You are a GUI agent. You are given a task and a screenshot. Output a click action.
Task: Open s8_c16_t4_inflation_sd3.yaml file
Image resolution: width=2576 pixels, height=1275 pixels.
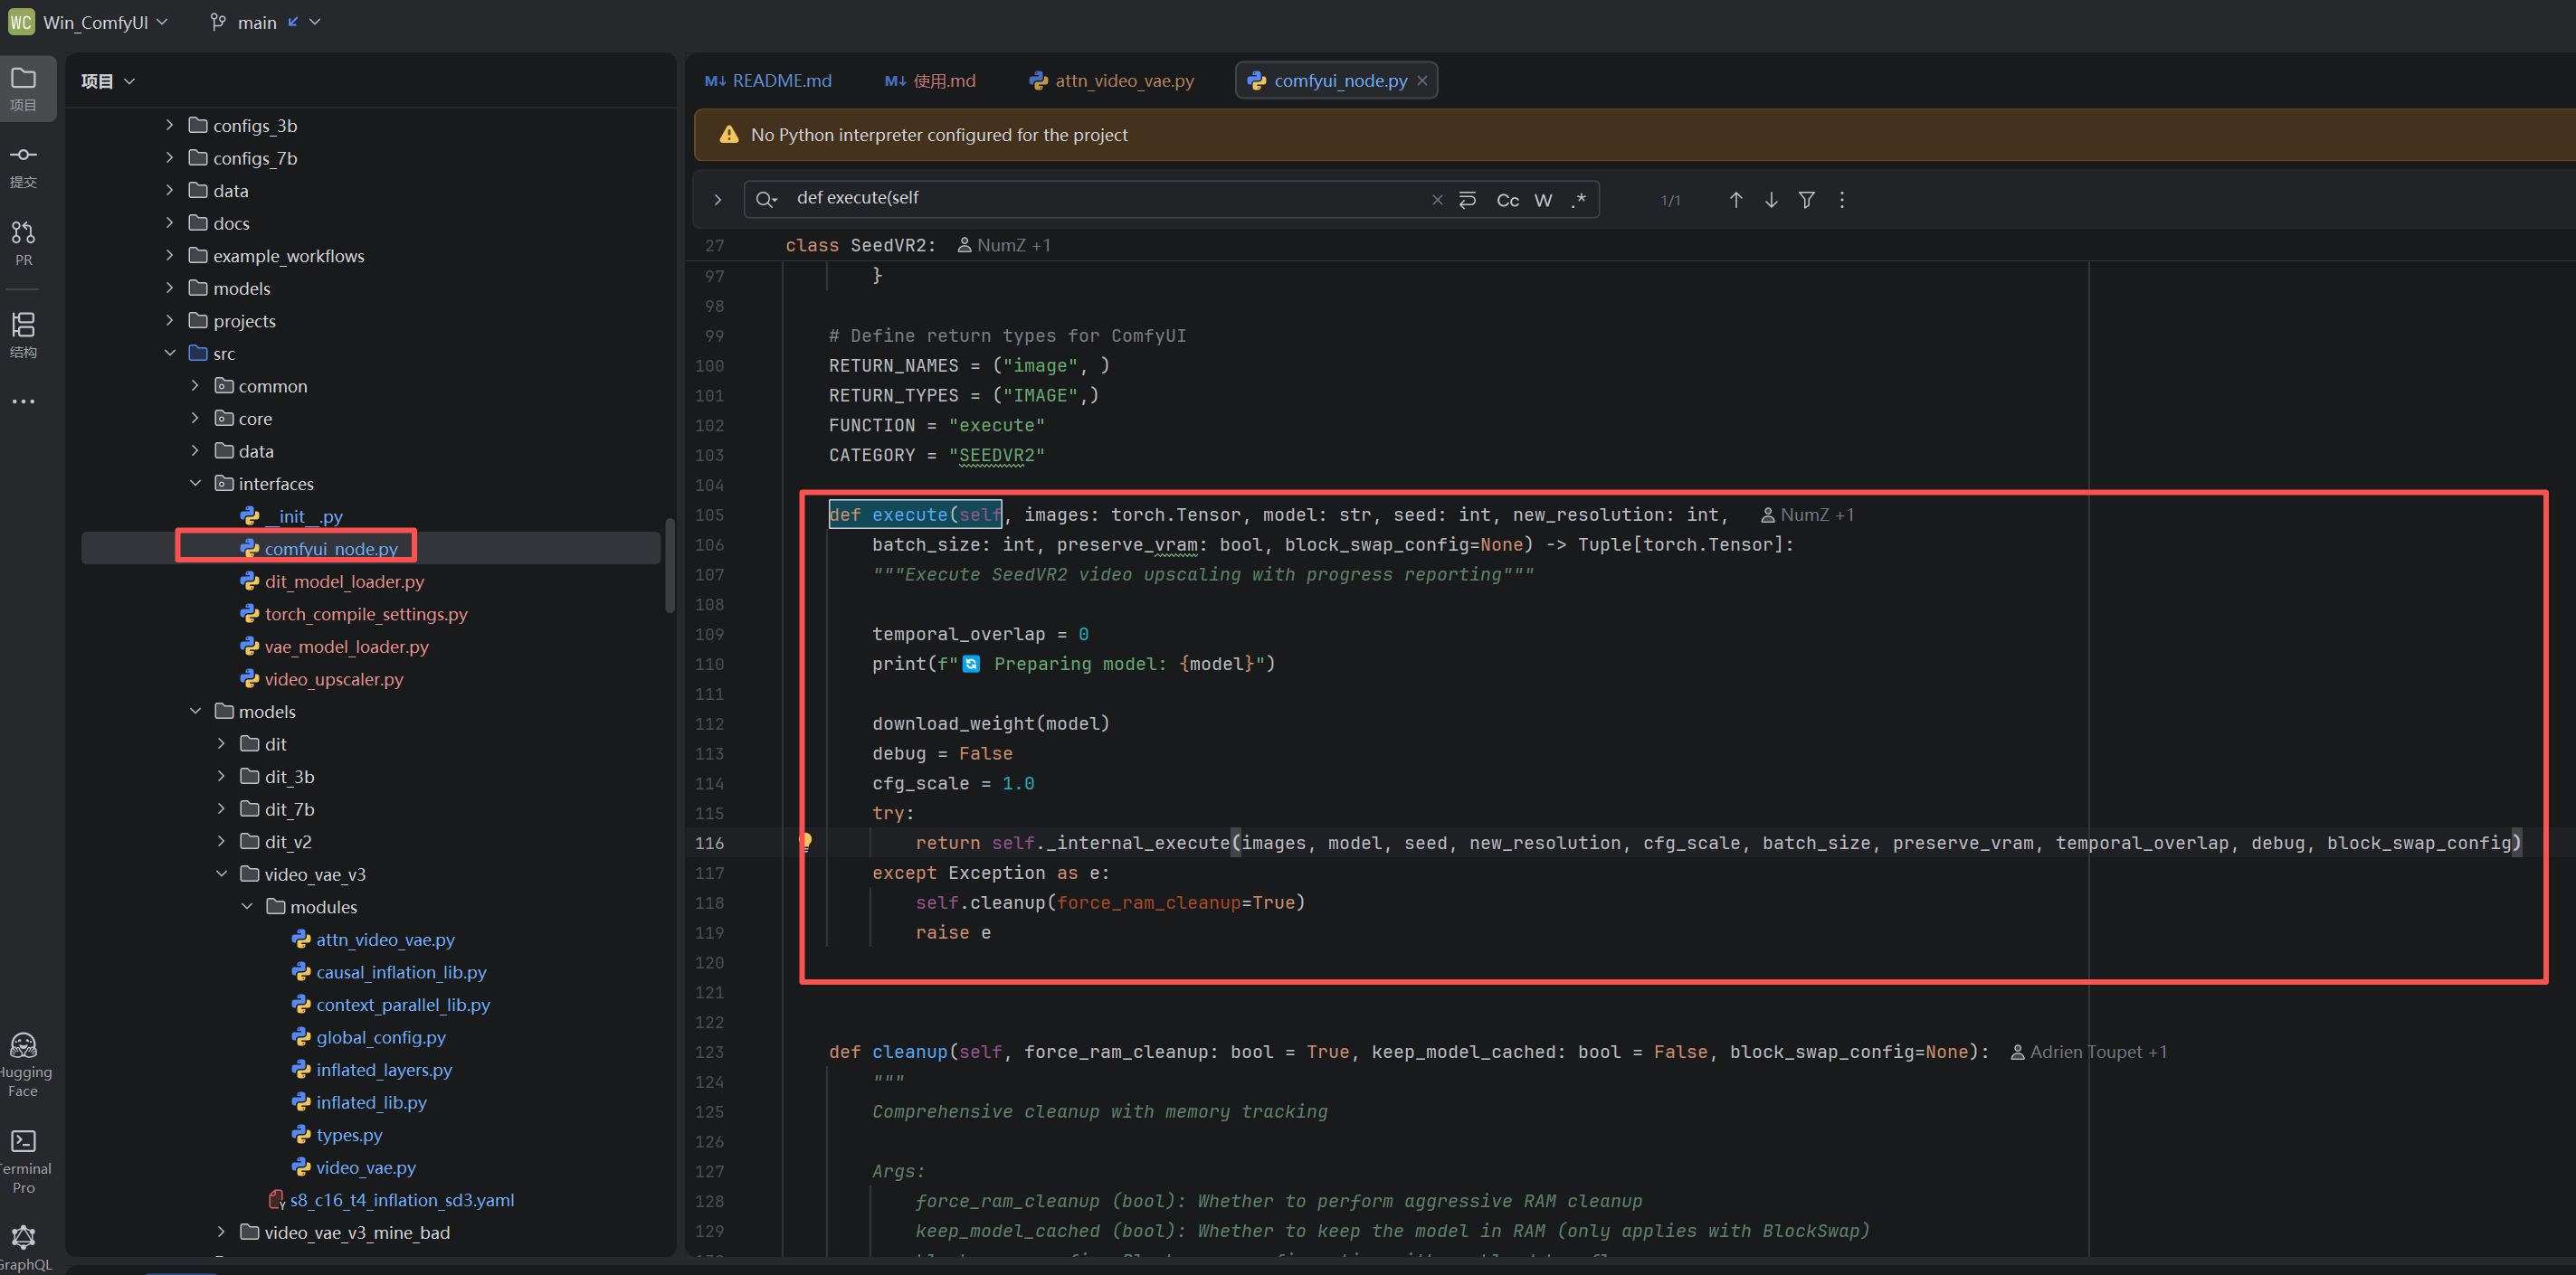[x=402, y=1199]
